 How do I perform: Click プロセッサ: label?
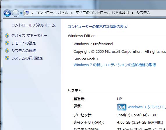point(83,115)
